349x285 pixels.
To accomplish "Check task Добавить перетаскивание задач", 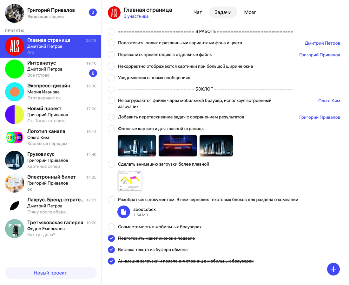I will point(111,117).
